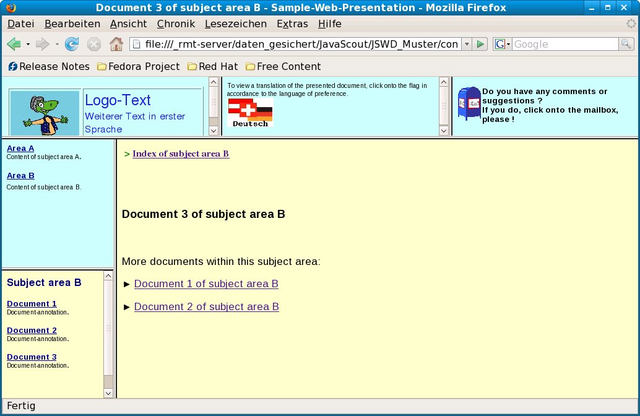Click the search magnifier icon
Image resolution: width=640 pixels, height=416 pixels.
coord(626,44)
